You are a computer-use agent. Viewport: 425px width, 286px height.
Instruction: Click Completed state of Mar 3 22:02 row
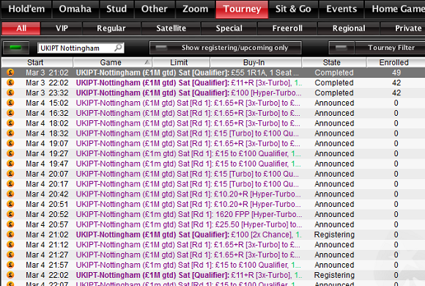point(334,83)
